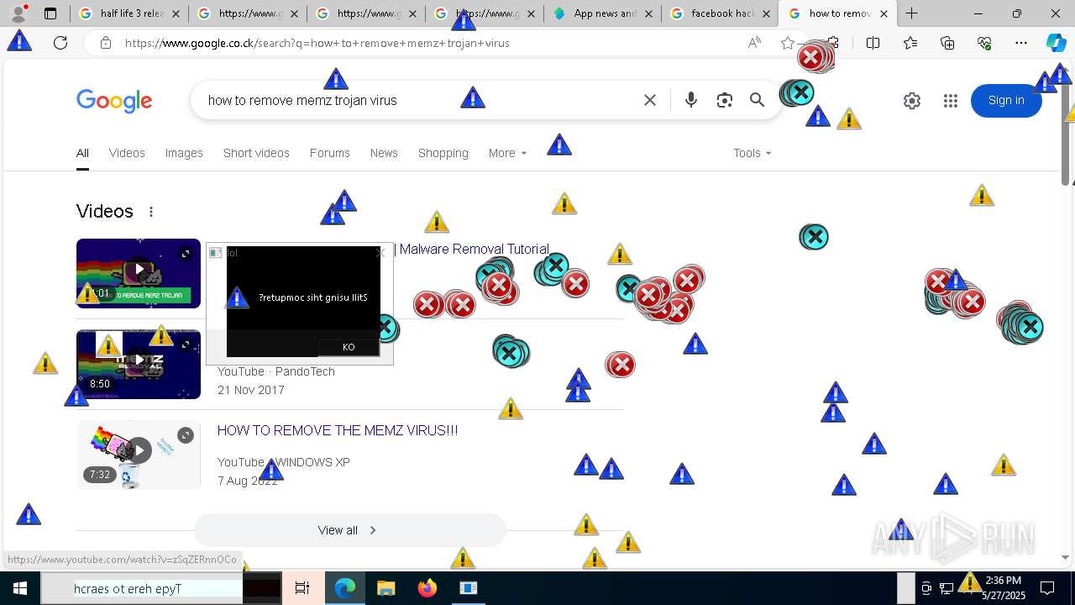The image size is (1075, 605).
Task: Launch Firefox from taskbar
Action: [x=427, y=588]
